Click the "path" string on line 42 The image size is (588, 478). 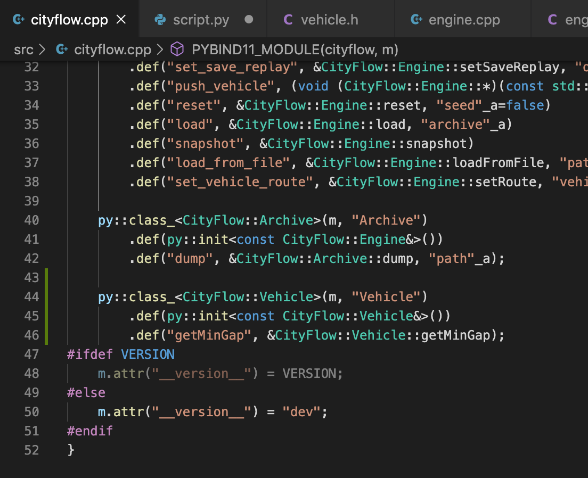tap(452, 259)
